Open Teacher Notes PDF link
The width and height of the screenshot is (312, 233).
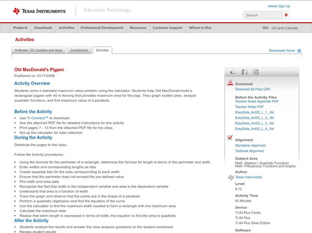[x=249, y=107]
